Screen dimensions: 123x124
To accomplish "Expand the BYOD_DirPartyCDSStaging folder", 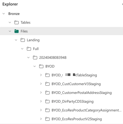I will click(41, 101).
